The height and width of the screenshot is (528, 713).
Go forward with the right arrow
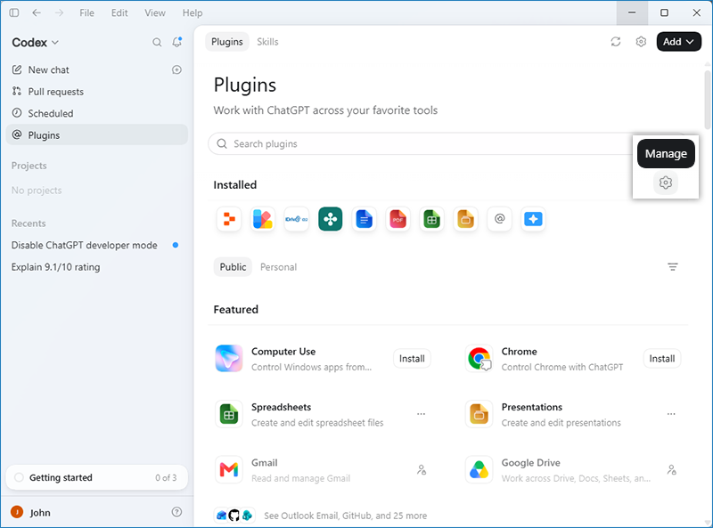click(x=59, y=12)
